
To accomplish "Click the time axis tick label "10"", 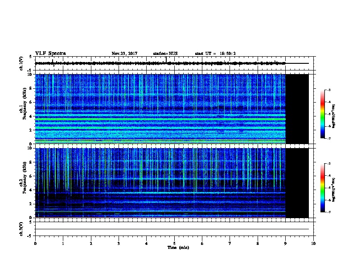I will (313, 243).
